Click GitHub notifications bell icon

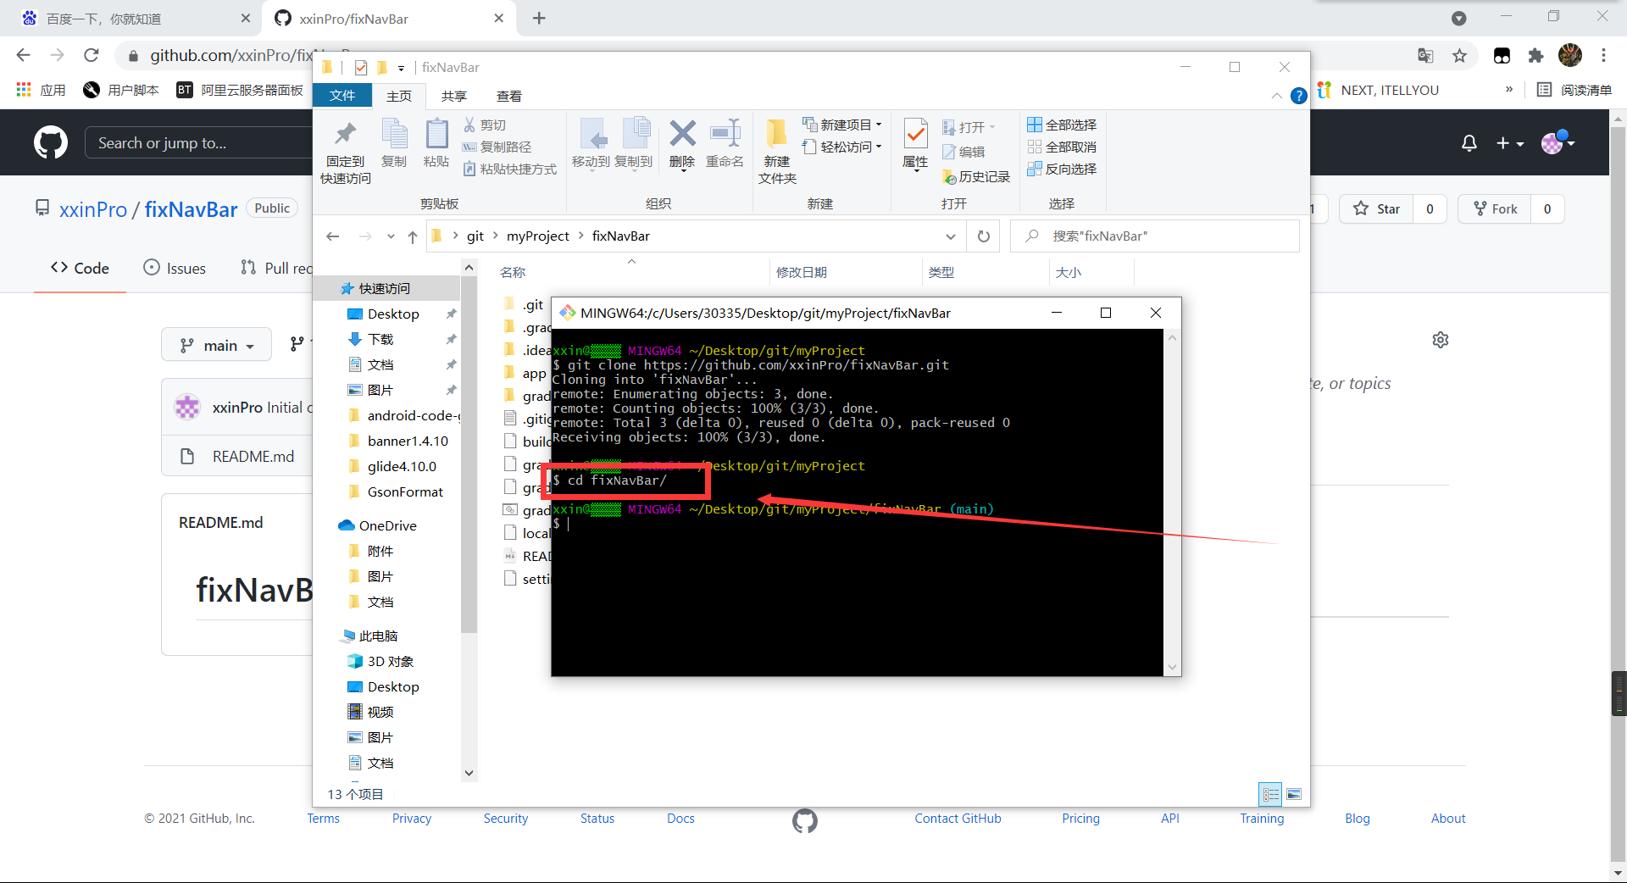point(1469,143)
